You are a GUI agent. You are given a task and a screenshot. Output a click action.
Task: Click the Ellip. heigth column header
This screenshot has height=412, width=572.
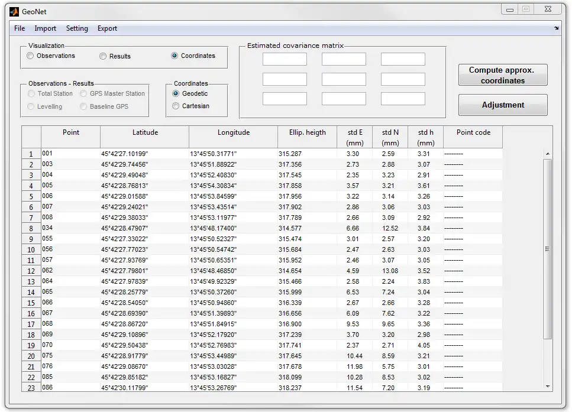coord(307,137)
